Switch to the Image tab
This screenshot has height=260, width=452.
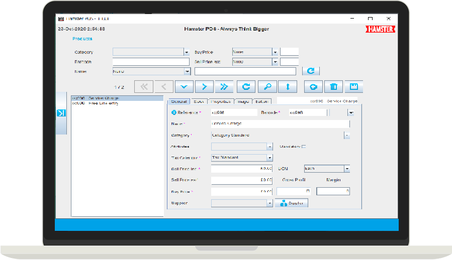coord(243,101)
